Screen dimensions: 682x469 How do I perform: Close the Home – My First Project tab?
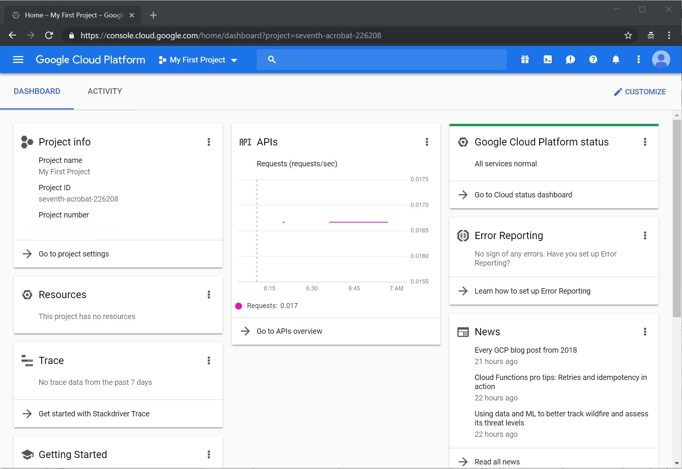(x=132, y=15)
